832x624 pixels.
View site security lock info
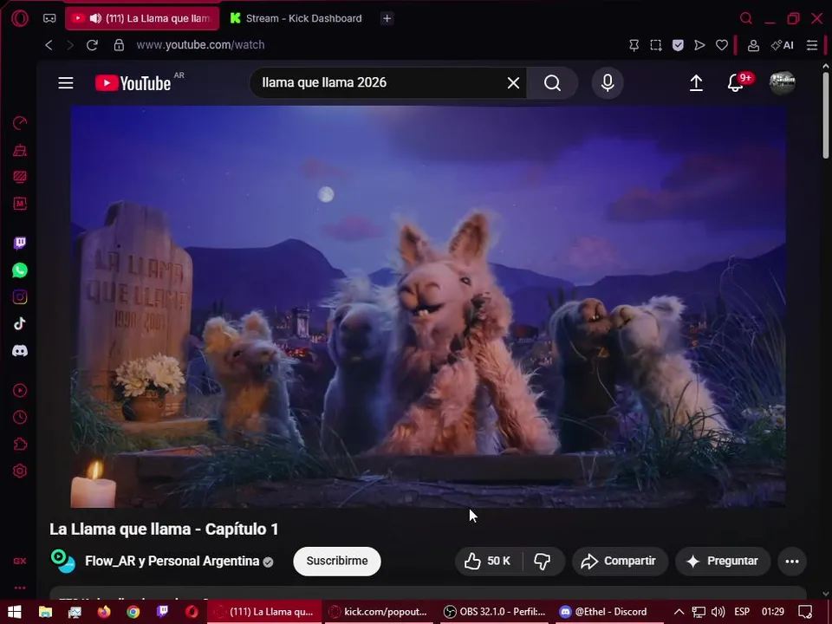119,45
